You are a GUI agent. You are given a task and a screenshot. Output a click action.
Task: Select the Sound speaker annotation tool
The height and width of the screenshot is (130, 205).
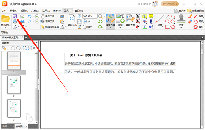click(151, 27)
